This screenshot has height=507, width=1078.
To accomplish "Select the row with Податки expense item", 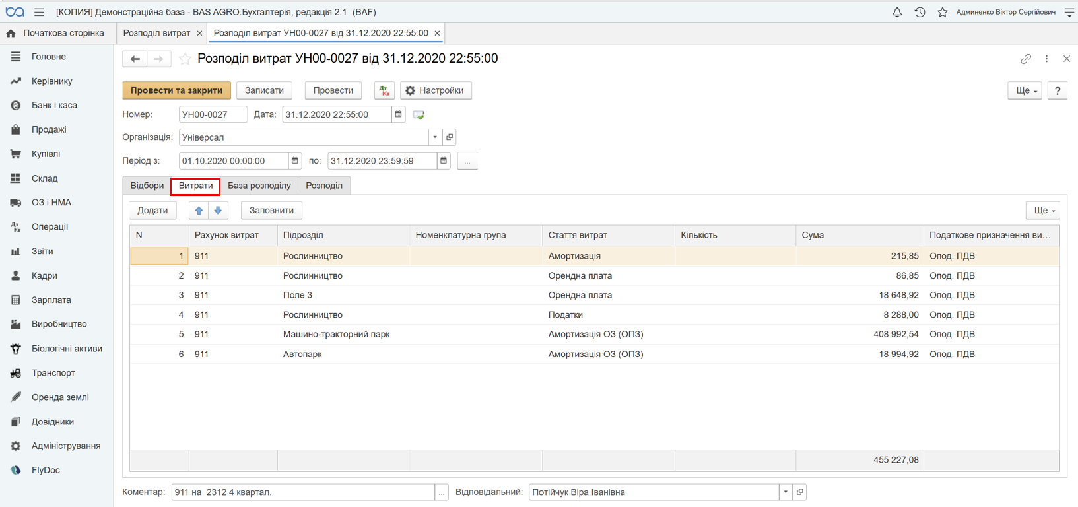I will point(594,315).
